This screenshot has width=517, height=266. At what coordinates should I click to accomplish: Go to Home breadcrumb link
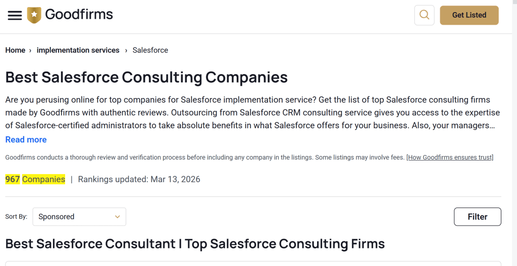pos(15,50)
